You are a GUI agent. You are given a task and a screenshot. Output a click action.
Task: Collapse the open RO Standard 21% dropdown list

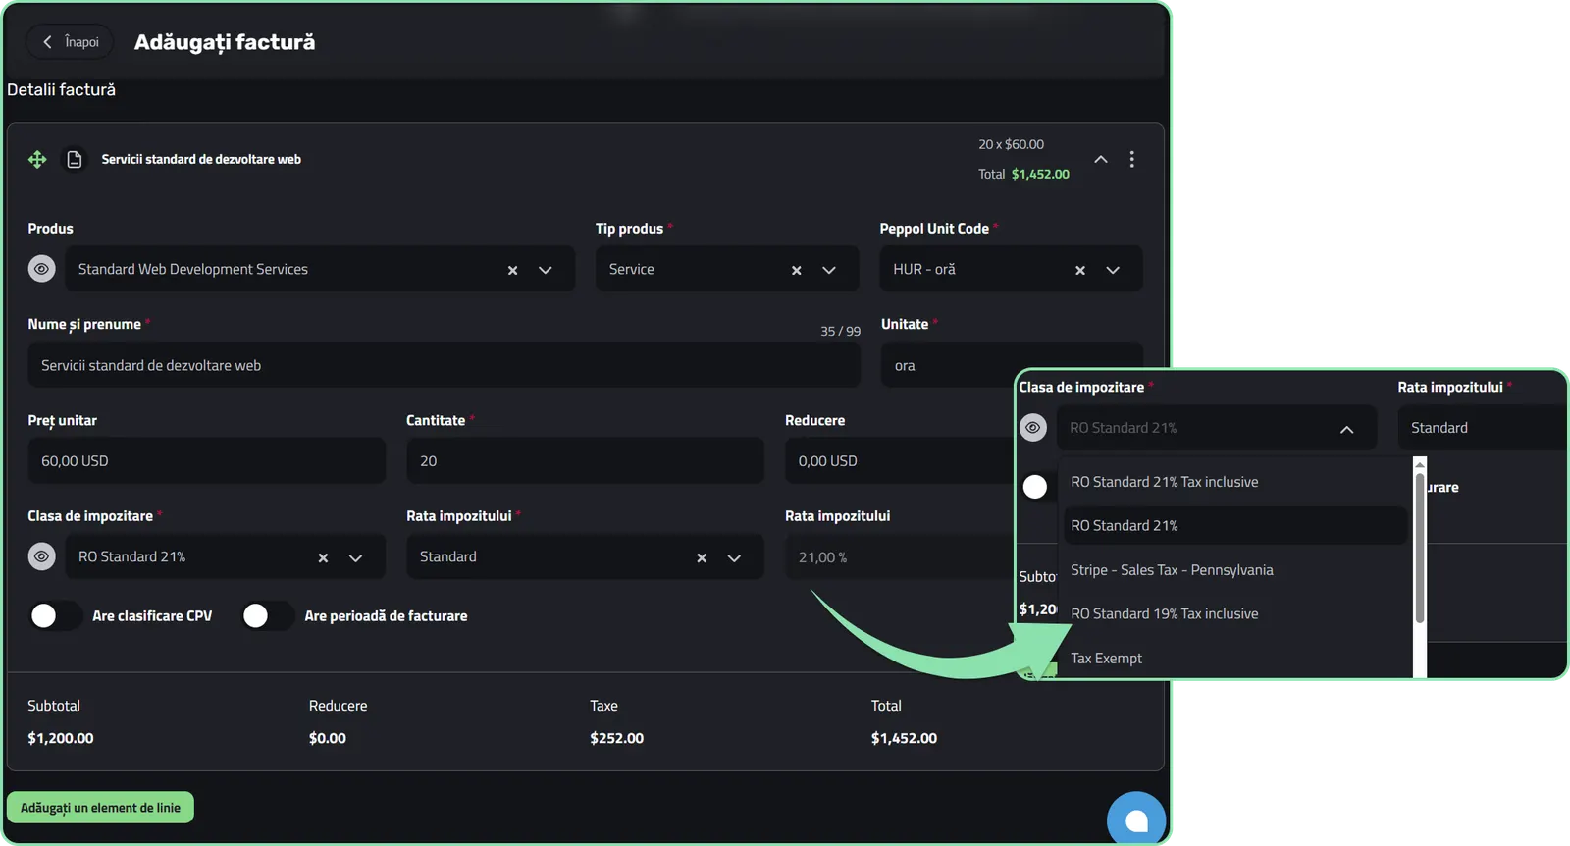pos(1346,429)
